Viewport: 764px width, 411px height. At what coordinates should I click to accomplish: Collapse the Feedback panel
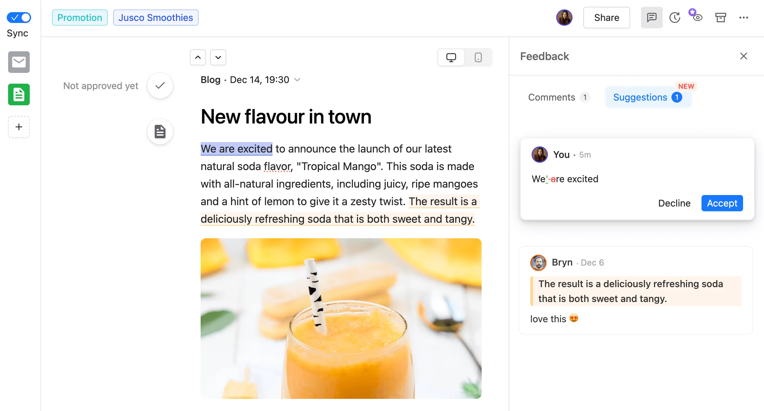744,56
